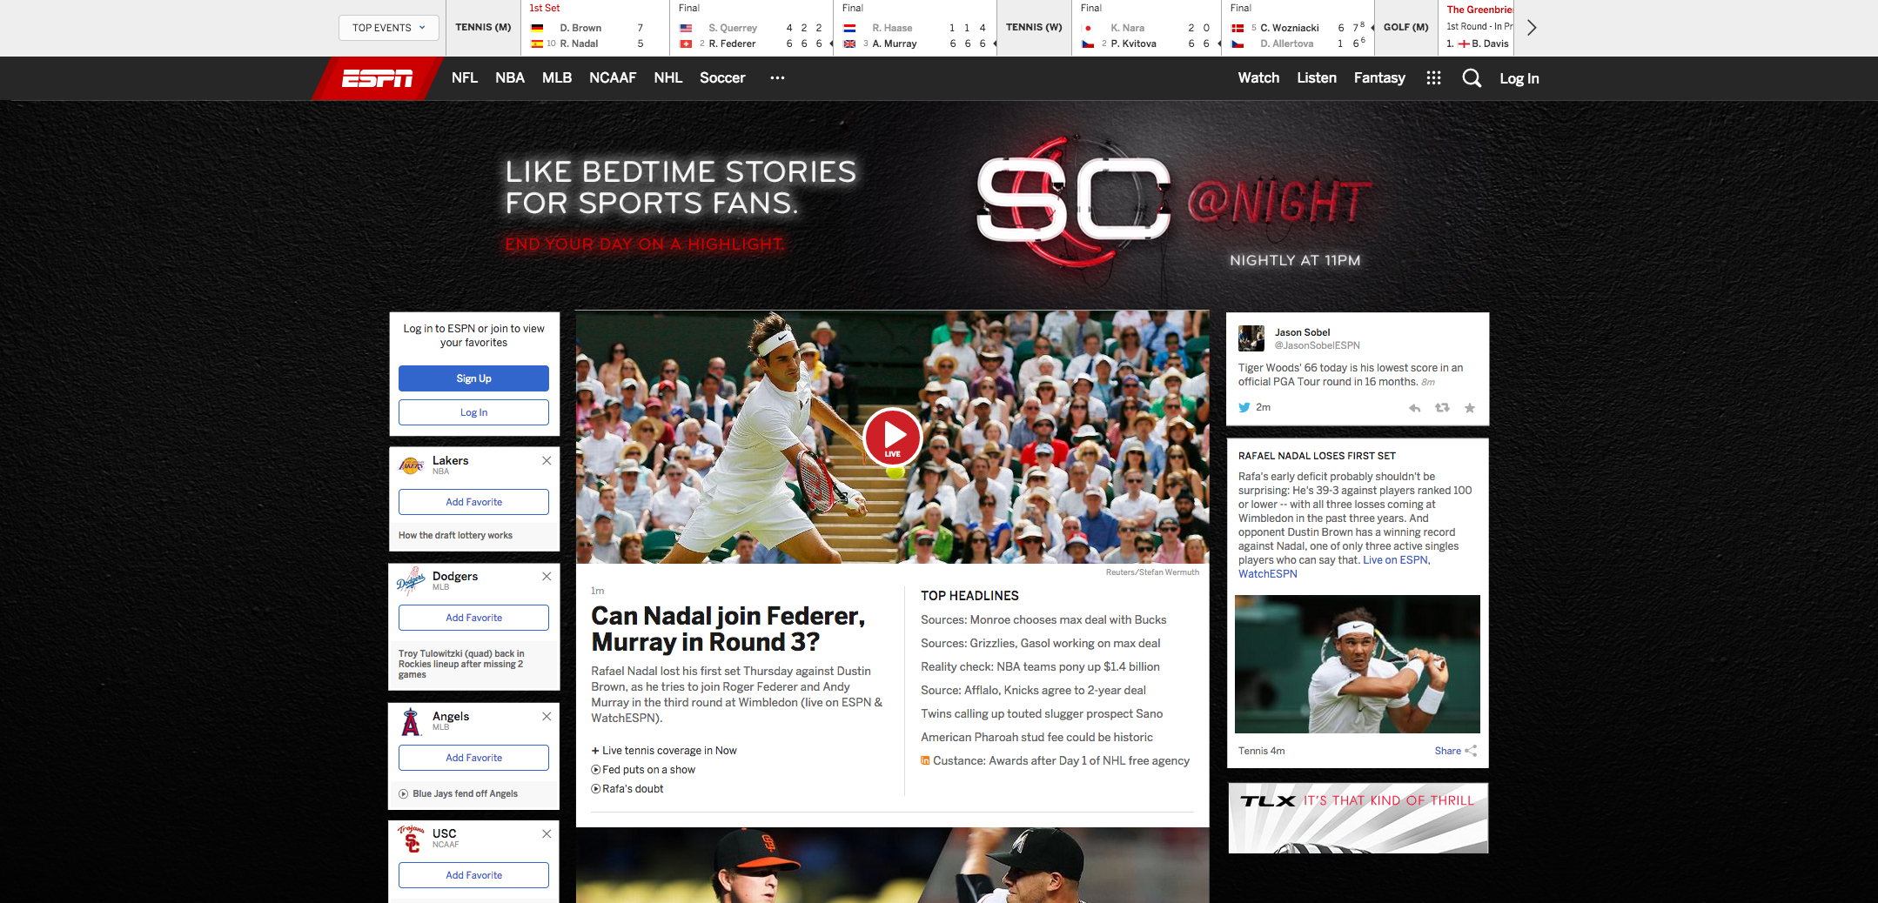Viewport: 1878px width, 903px height.
Task: Open the NCAAF menu
Action: click(x=613, y=77)
